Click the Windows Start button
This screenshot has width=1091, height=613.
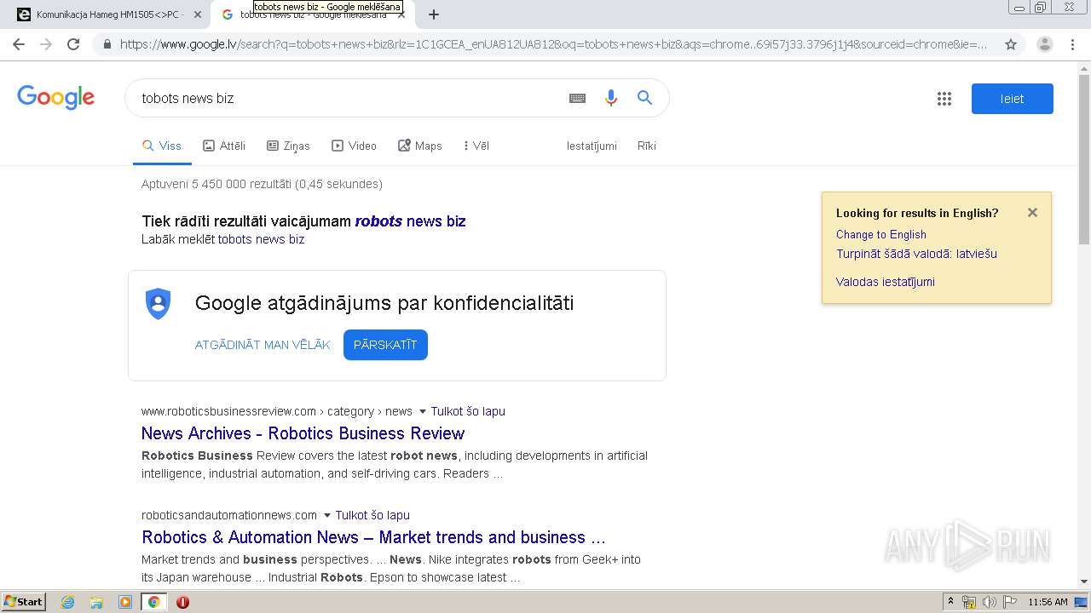click(23, 602)
